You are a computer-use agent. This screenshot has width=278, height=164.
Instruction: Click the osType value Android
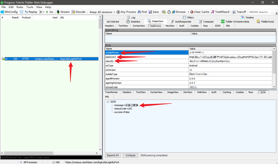pyautogui.click(x=193, y=65)
